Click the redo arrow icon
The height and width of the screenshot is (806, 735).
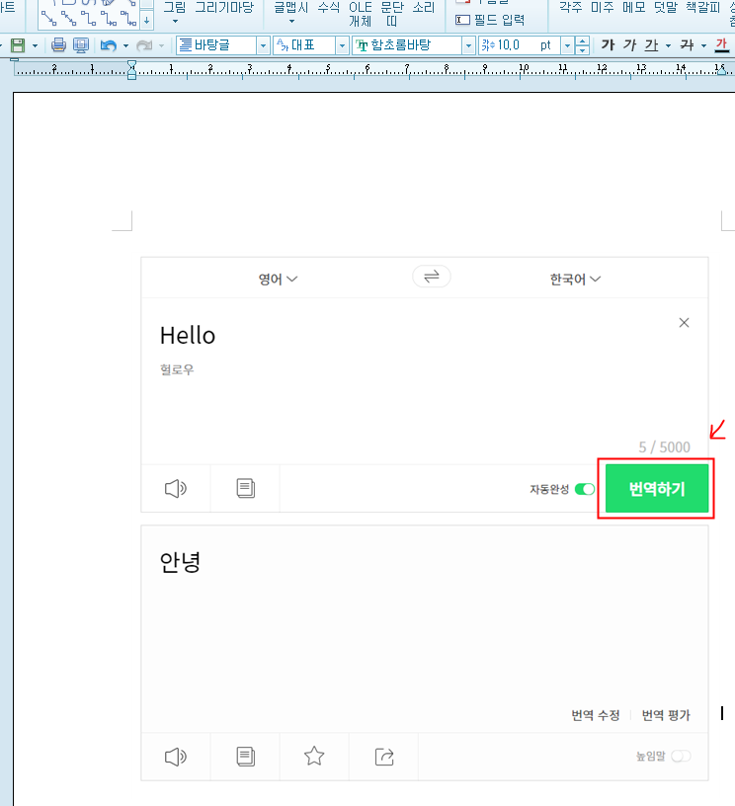[x=144, y=45]
